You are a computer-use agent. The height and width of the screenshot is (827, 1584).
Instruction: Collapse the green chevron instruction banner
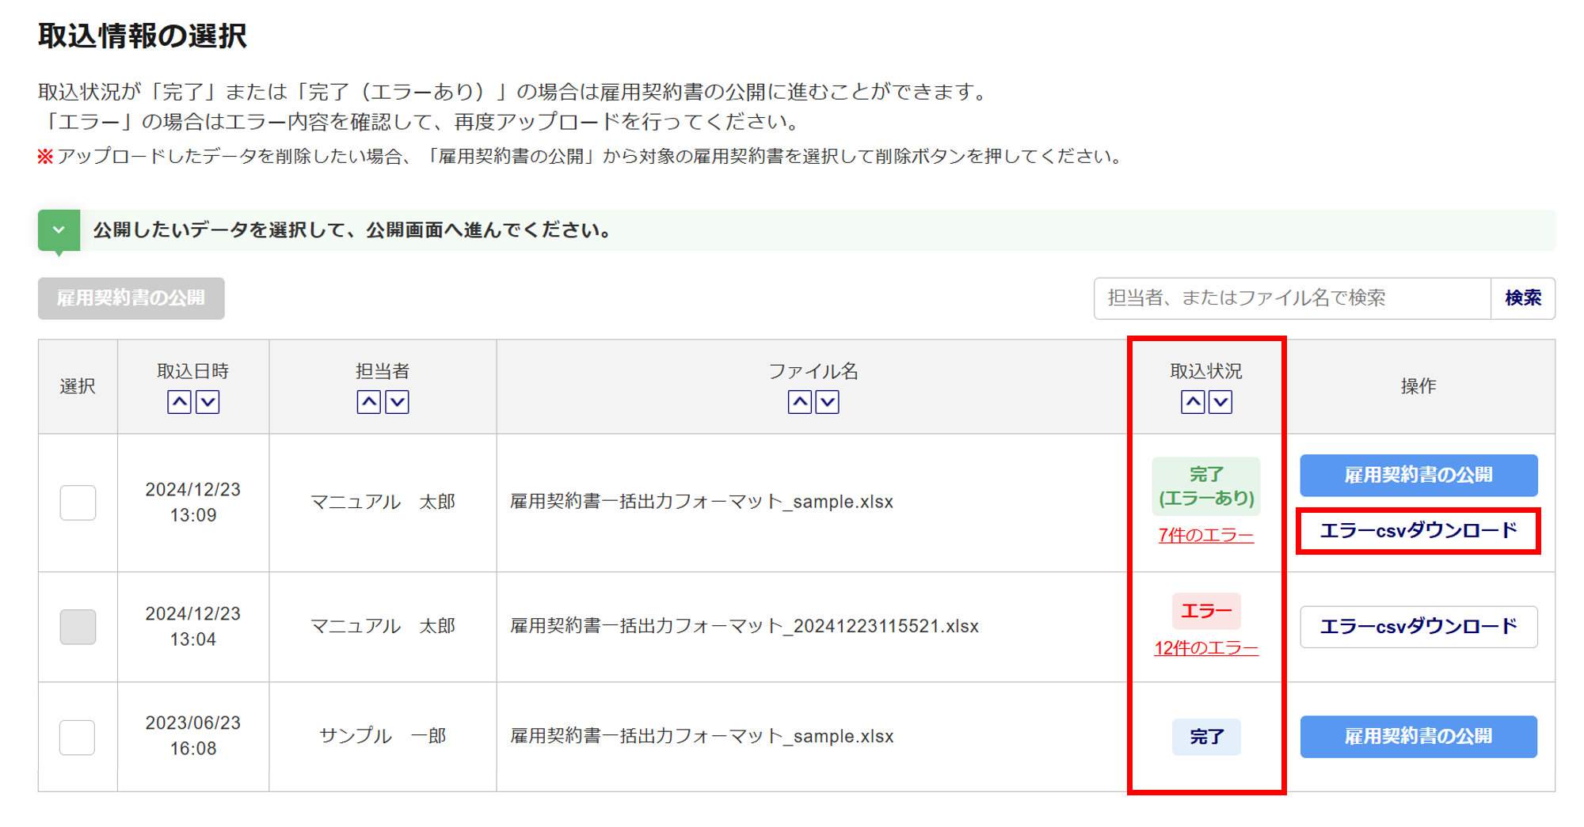[59, 230]
